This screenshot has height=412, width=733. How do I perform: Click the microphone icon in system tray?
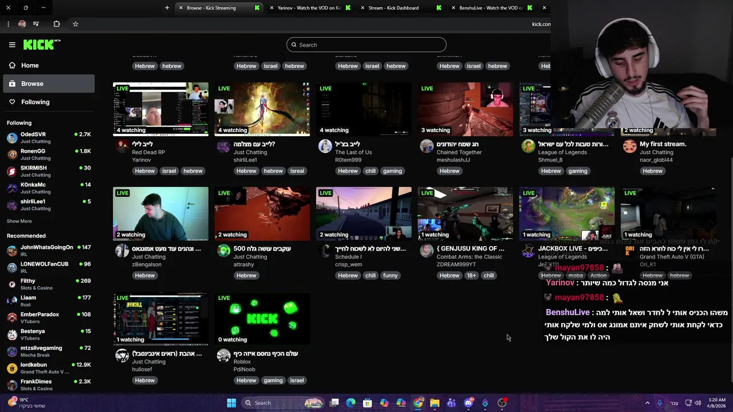(x=660, y=403)
